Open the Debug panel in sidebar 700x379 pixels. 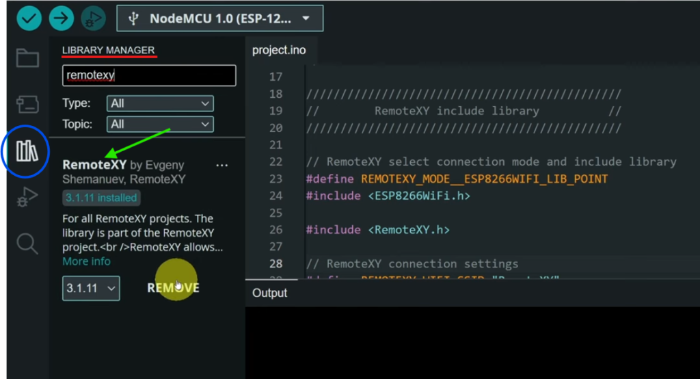[27, 197]
